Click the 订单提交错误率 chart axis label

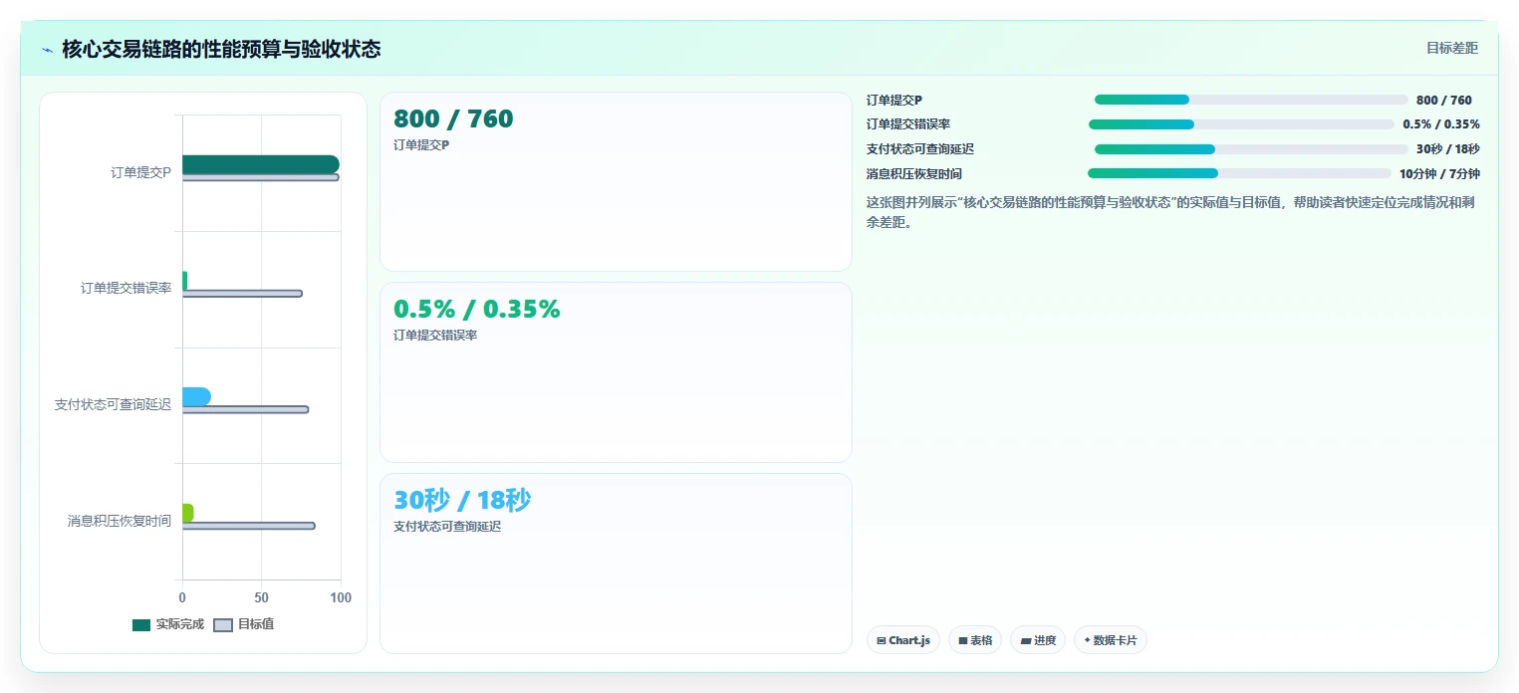(x=126, y=288)
